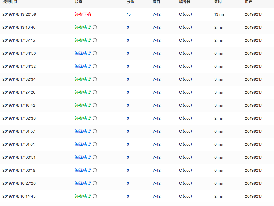Viewport: 274px width, 206px height.
Task: Click 答案错误 status for 16:14:45 row
Action: (83, 196)
